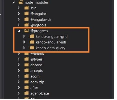Click the adm-zip folder icon
Screen dimensions: 117x100
pyautogui.click(x=26, y=82)
